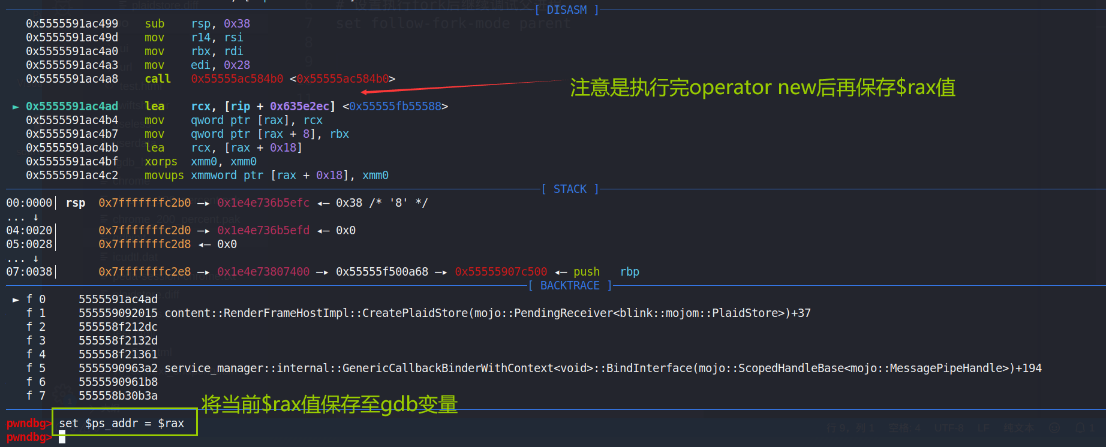
Task: Click the red pointer value 0x55555907c500
Action: pos(500,272)
